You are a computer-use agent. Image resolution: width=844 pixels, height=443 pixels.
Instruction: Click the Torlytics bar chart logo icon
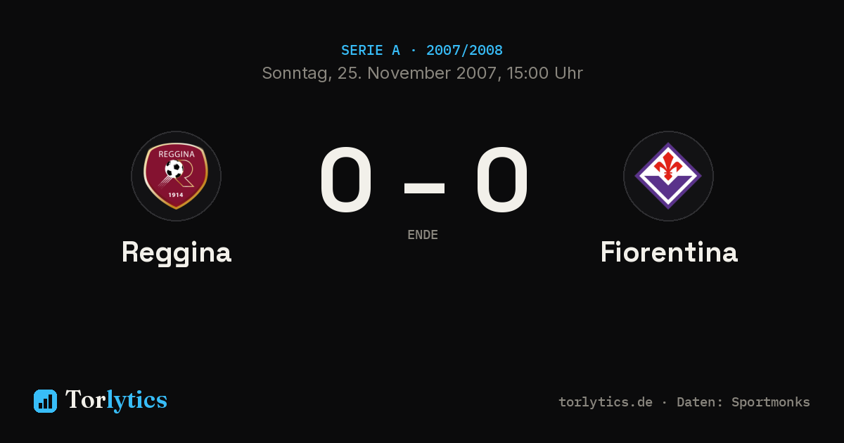click(45, 401)
